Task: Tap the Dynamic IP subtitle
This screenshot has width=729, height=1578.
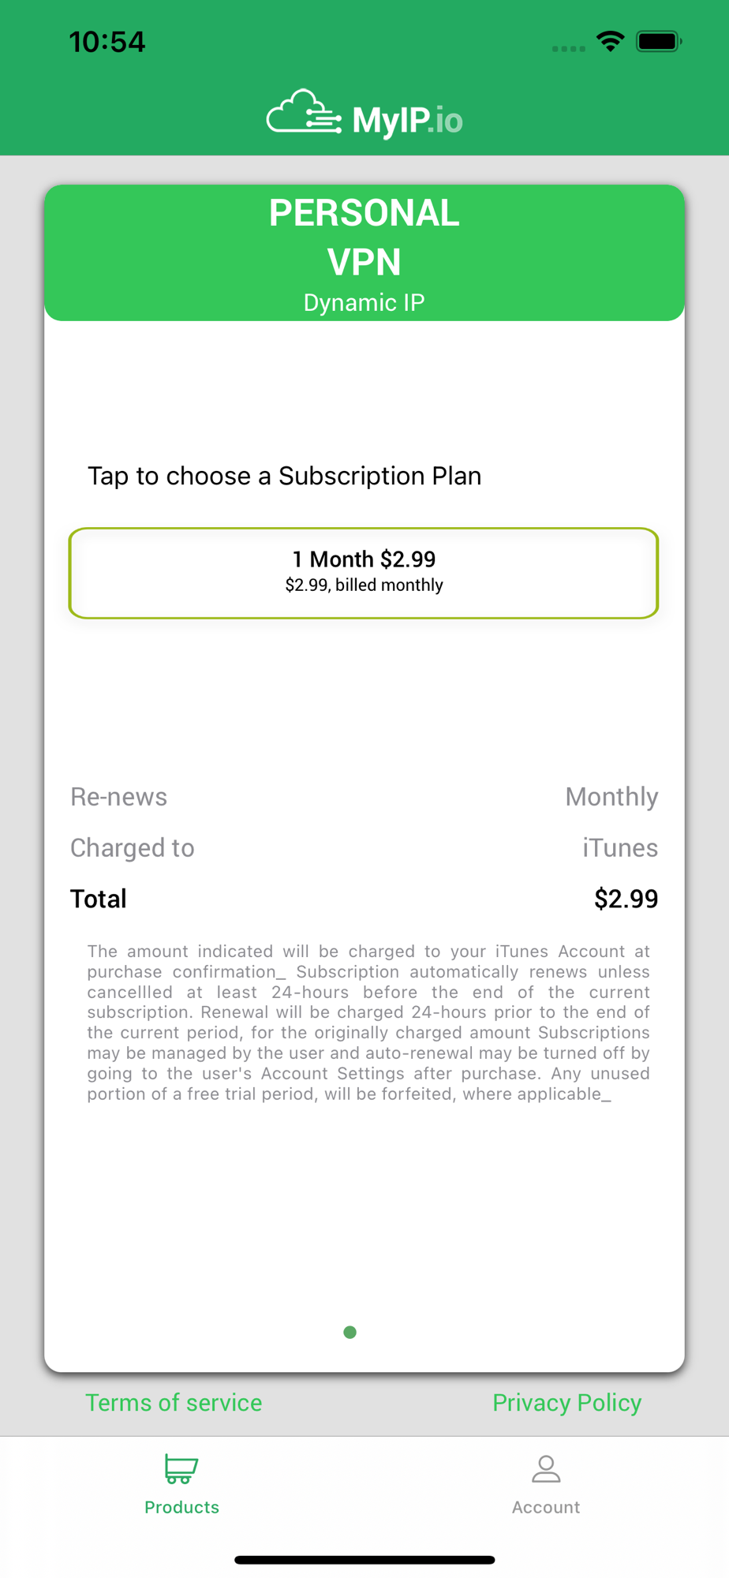Action: click(364, 303)
